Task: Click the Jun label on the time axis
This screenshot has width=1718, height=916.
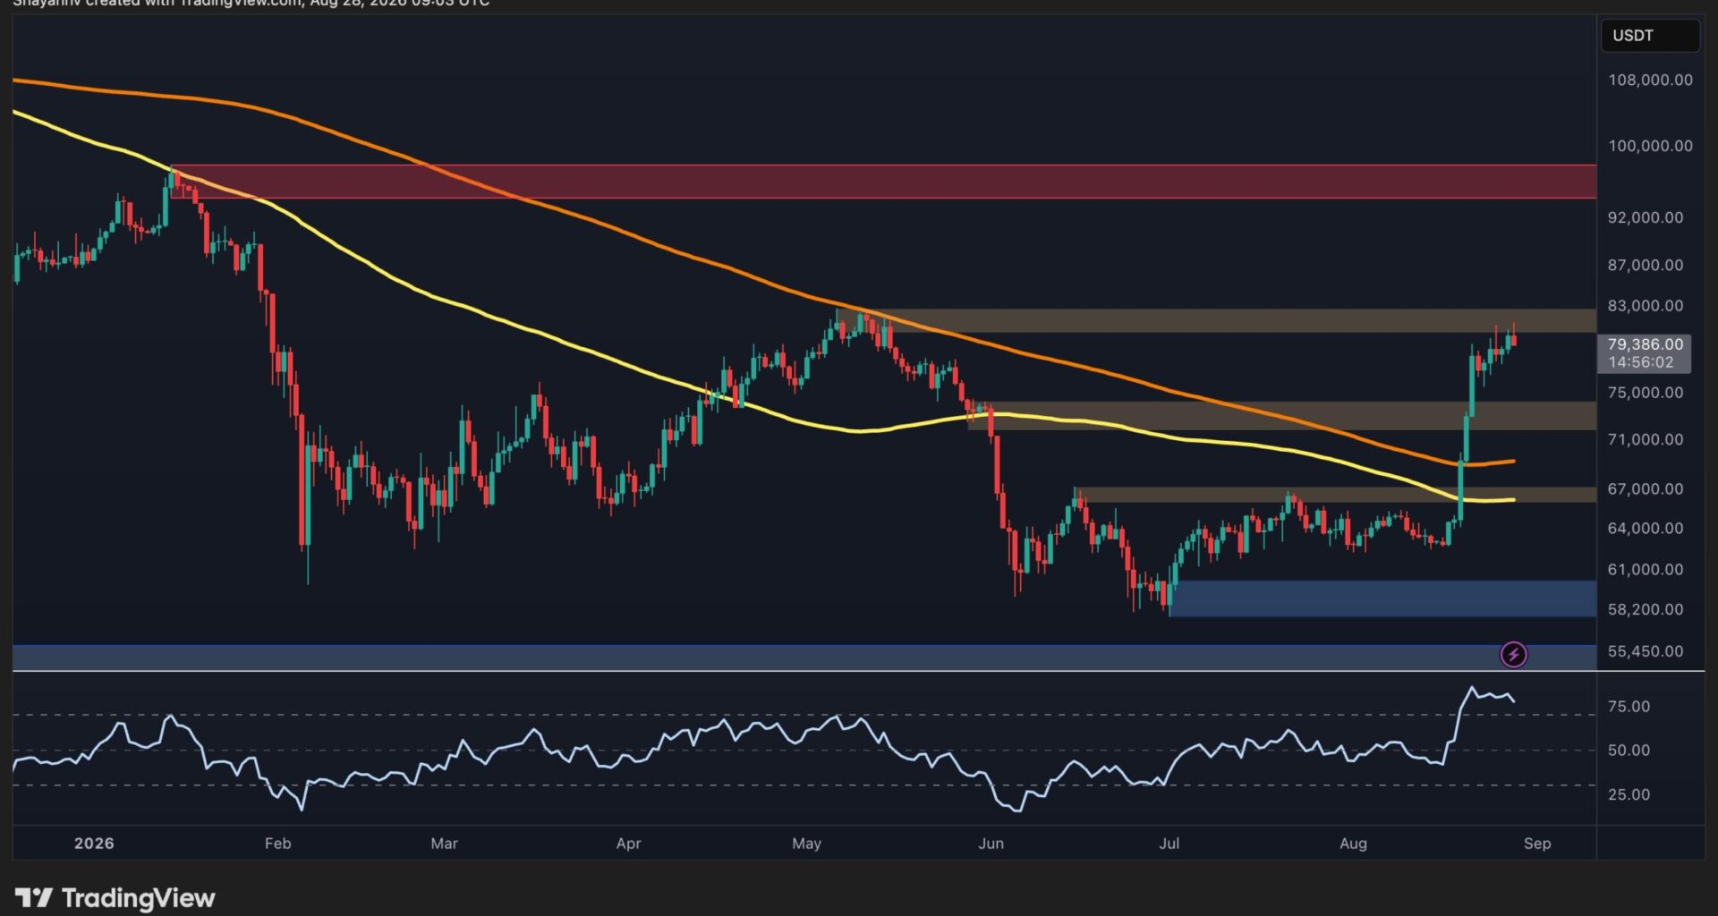Action: (991, 844)
